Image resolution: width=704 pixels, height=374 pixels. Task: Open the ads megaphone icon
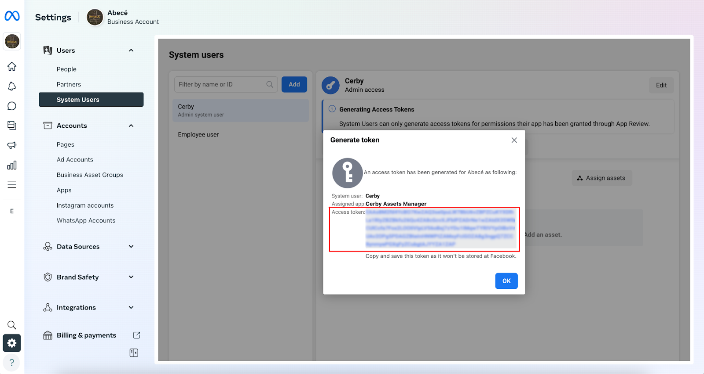click(x=12, y=145)
